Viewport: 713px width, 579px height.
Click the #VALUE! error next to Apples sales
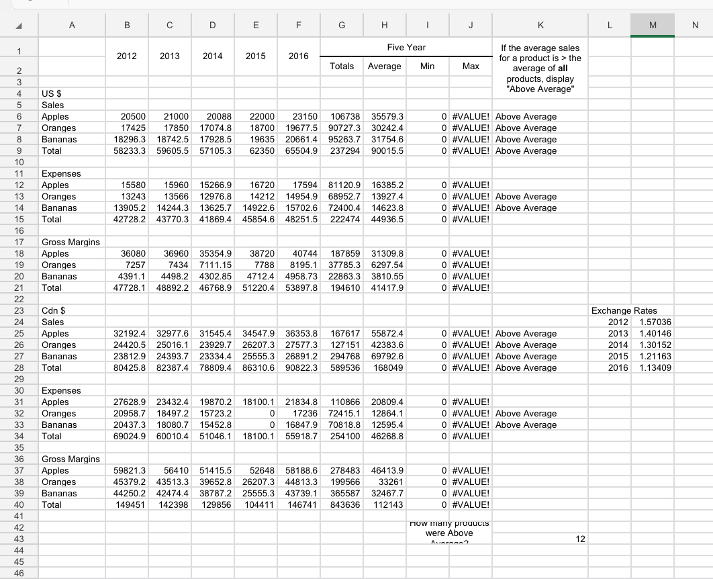pos(469,116)
